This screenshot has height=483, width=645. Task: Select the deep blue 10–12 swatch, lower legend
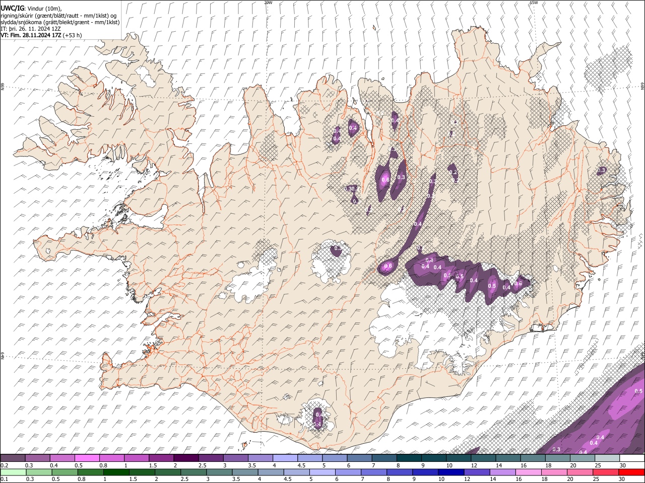451,472
